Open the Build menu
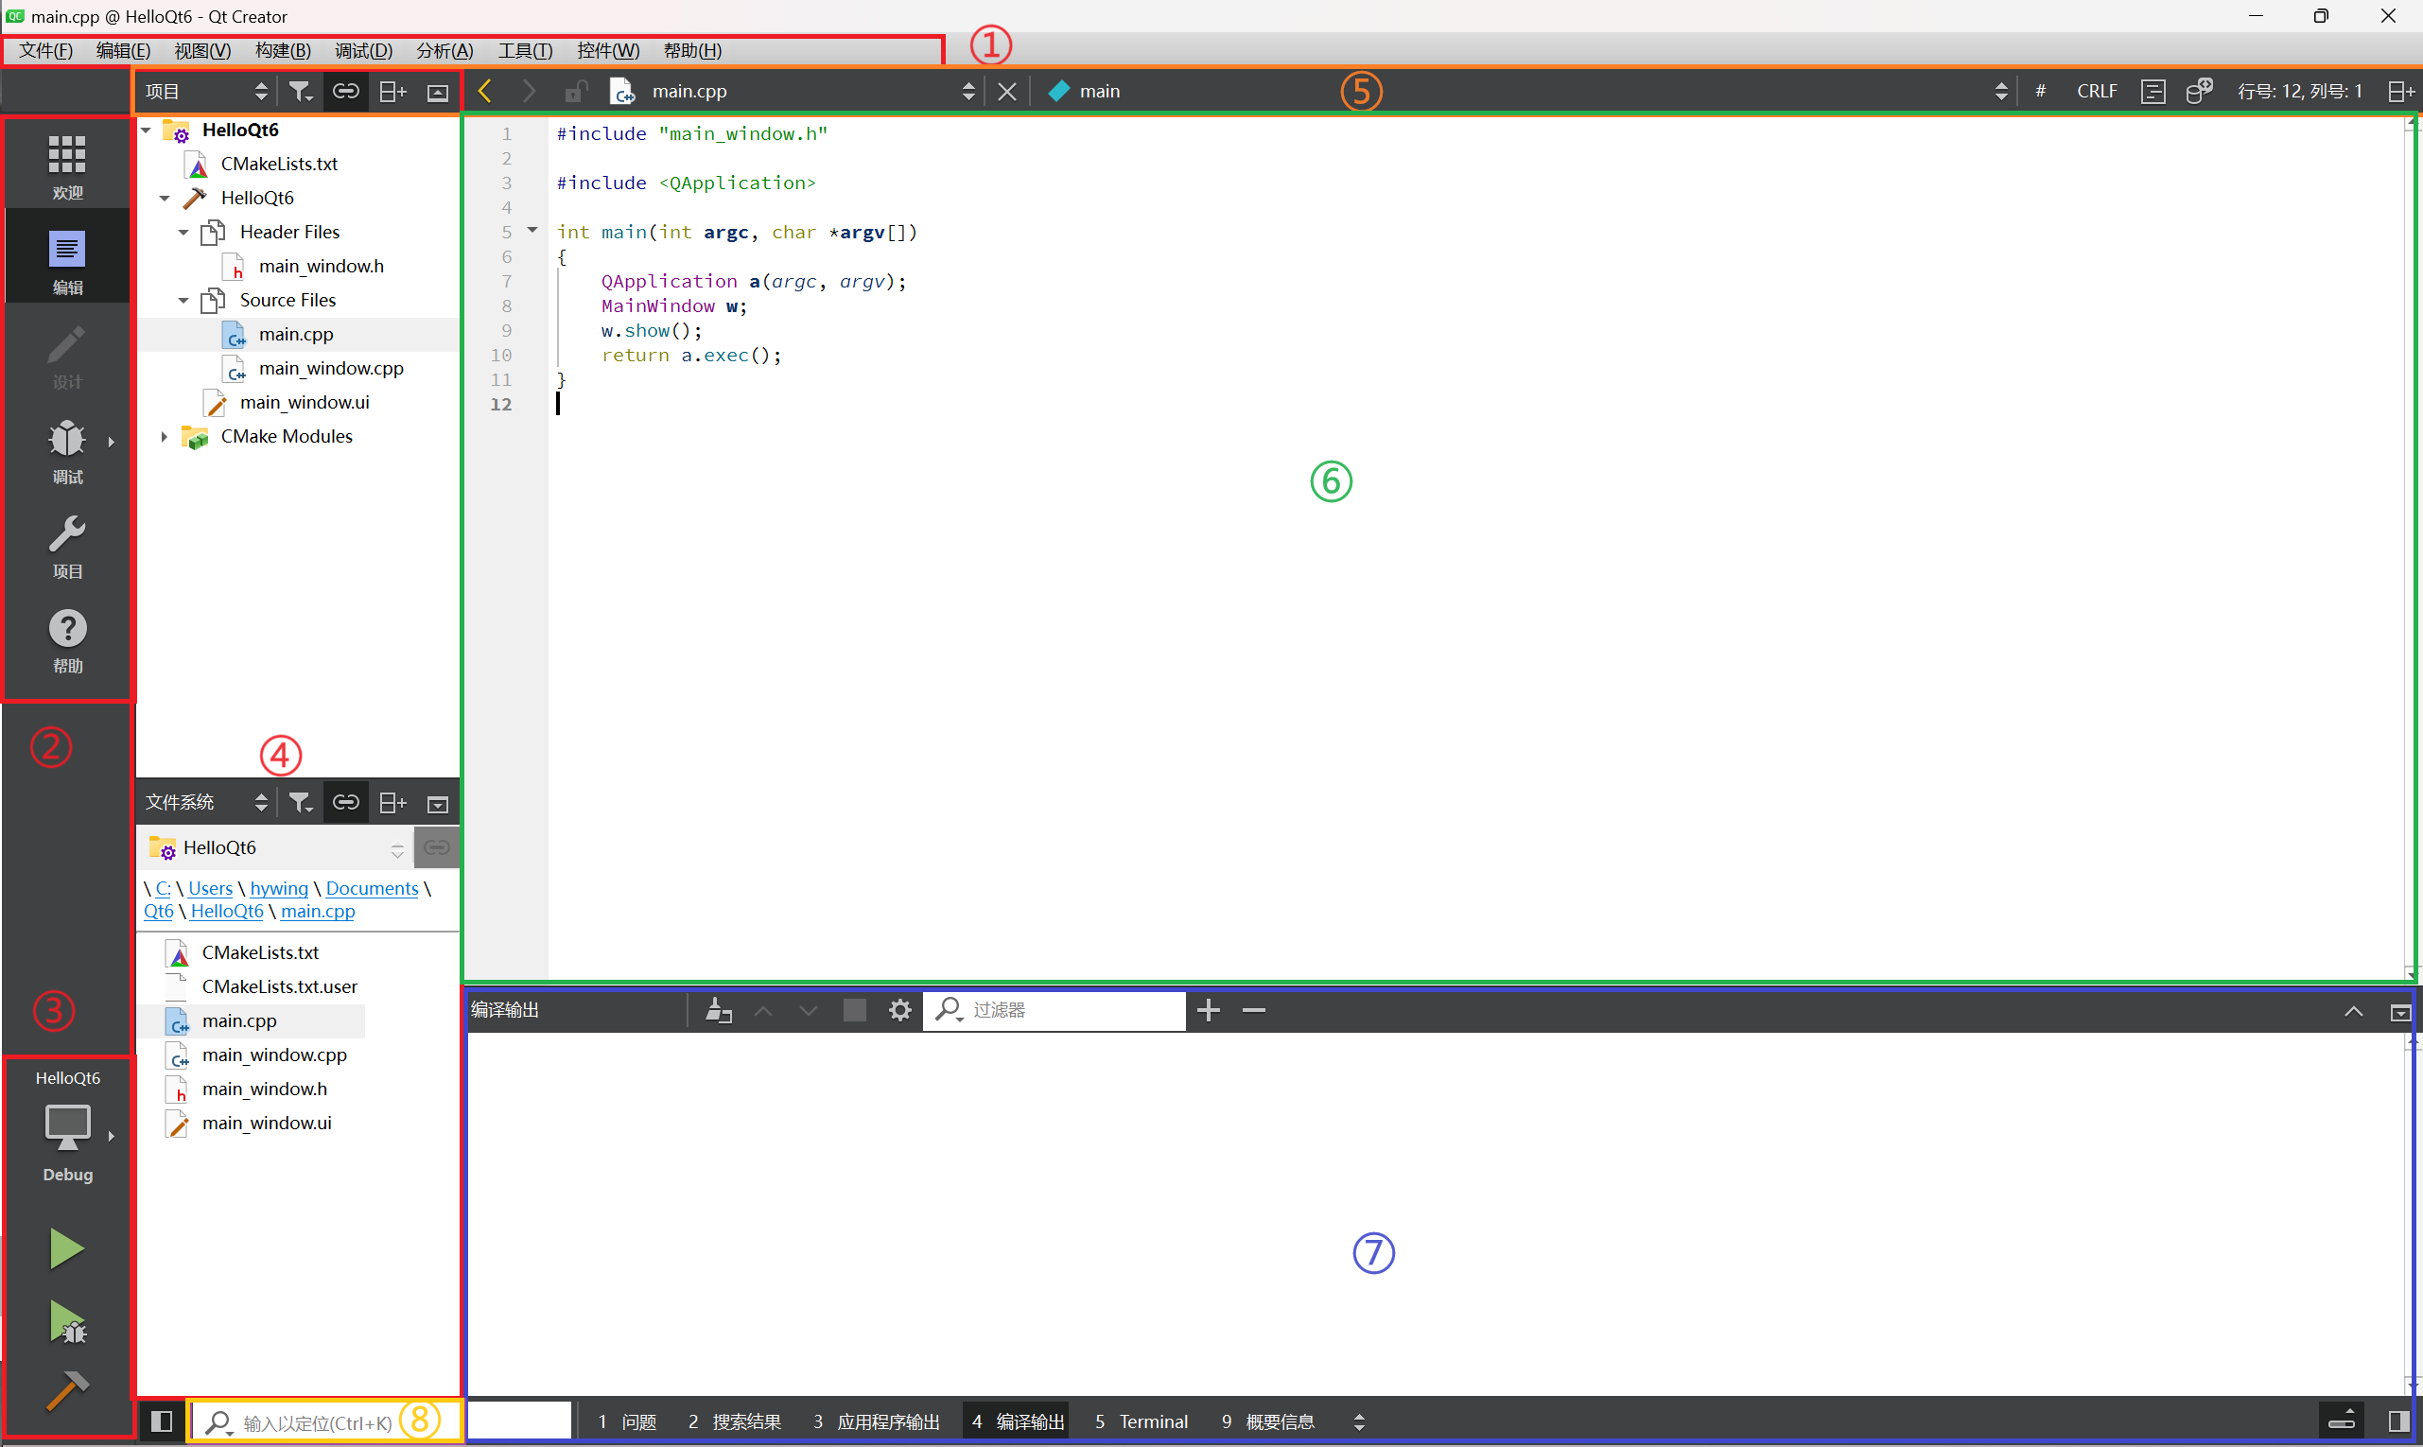Image resolution: width=2423 pixels, height=1447 pixels. (283, 51)
